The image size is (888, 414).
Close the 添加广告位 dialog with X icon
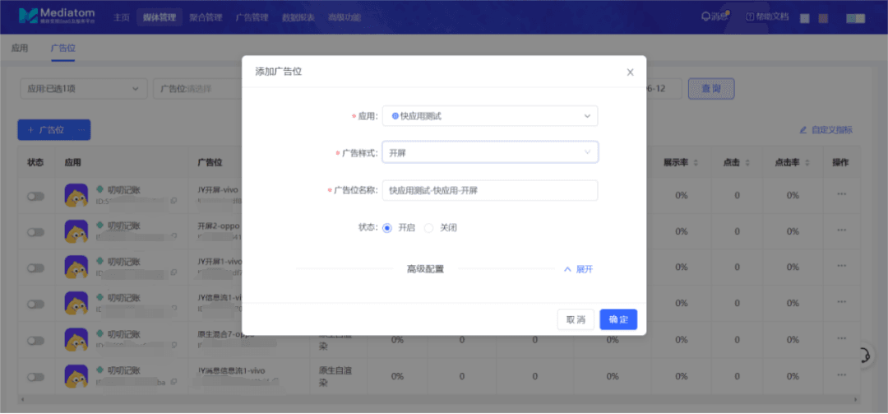[630, 72]
